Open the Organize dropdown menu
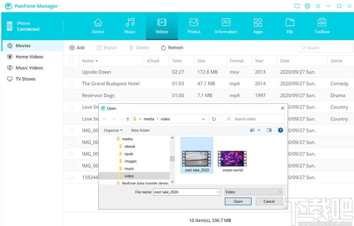Viewport: 354px width, 226px height. click(113, 130)
